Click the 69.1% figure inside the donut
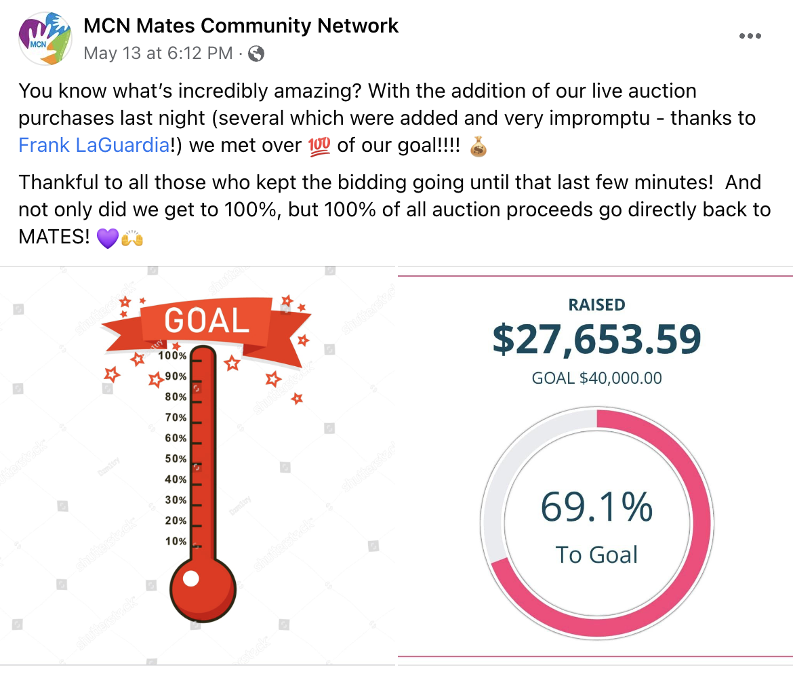Image resolution: width=793 pixels, height=674 pixels. pos(596,507)
